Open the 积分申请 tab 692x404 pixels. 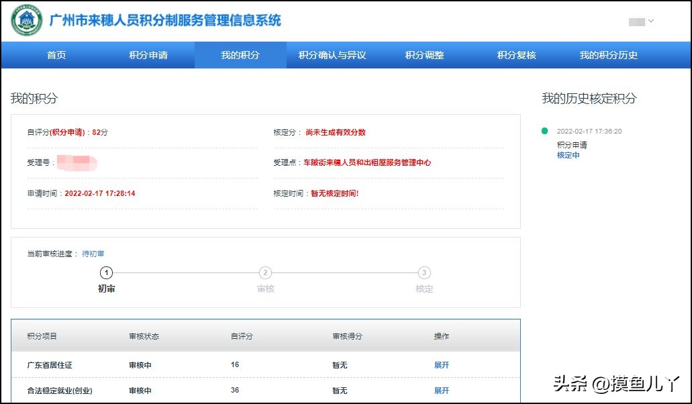point(150,56)
